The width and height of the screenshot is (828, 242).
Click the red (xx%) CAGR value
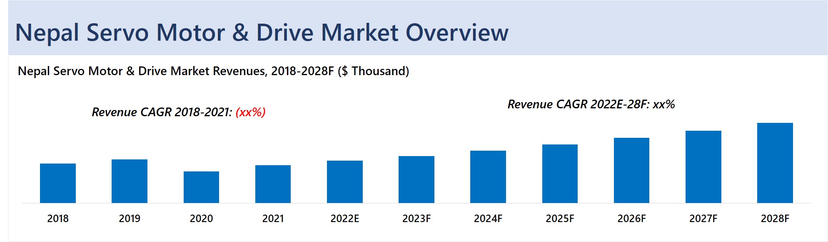[x=251, y=112]
